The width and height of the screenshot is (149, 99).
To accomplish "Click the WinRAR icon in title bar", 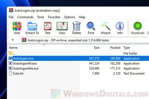I will click(x=11, y=10).
